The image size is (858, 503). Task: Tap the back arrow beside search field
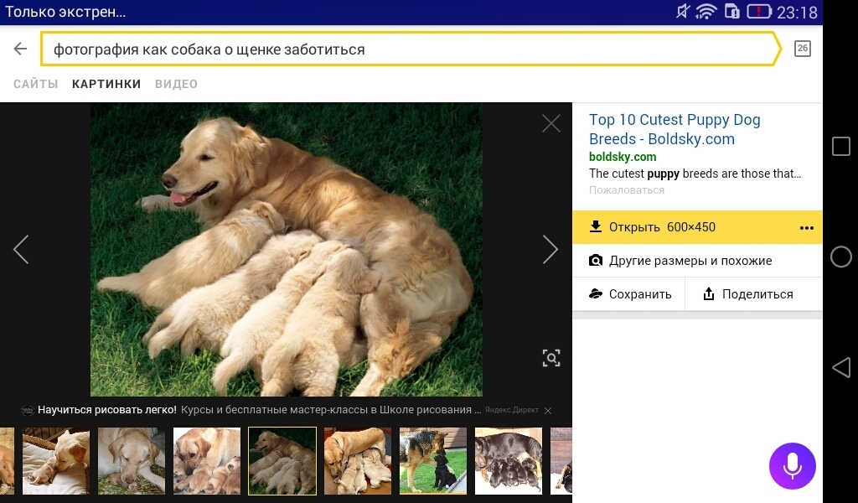pyautogui.click(x=21, y=49)
